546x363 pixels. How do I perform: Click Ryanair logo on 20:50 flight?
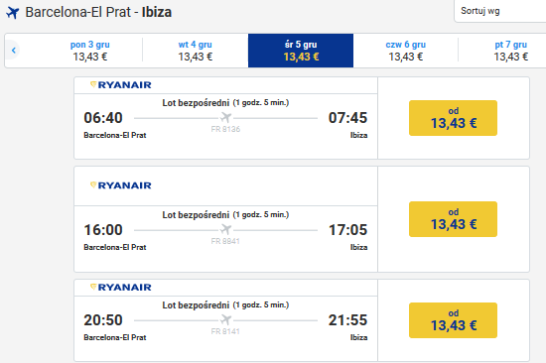coord(120,288)
